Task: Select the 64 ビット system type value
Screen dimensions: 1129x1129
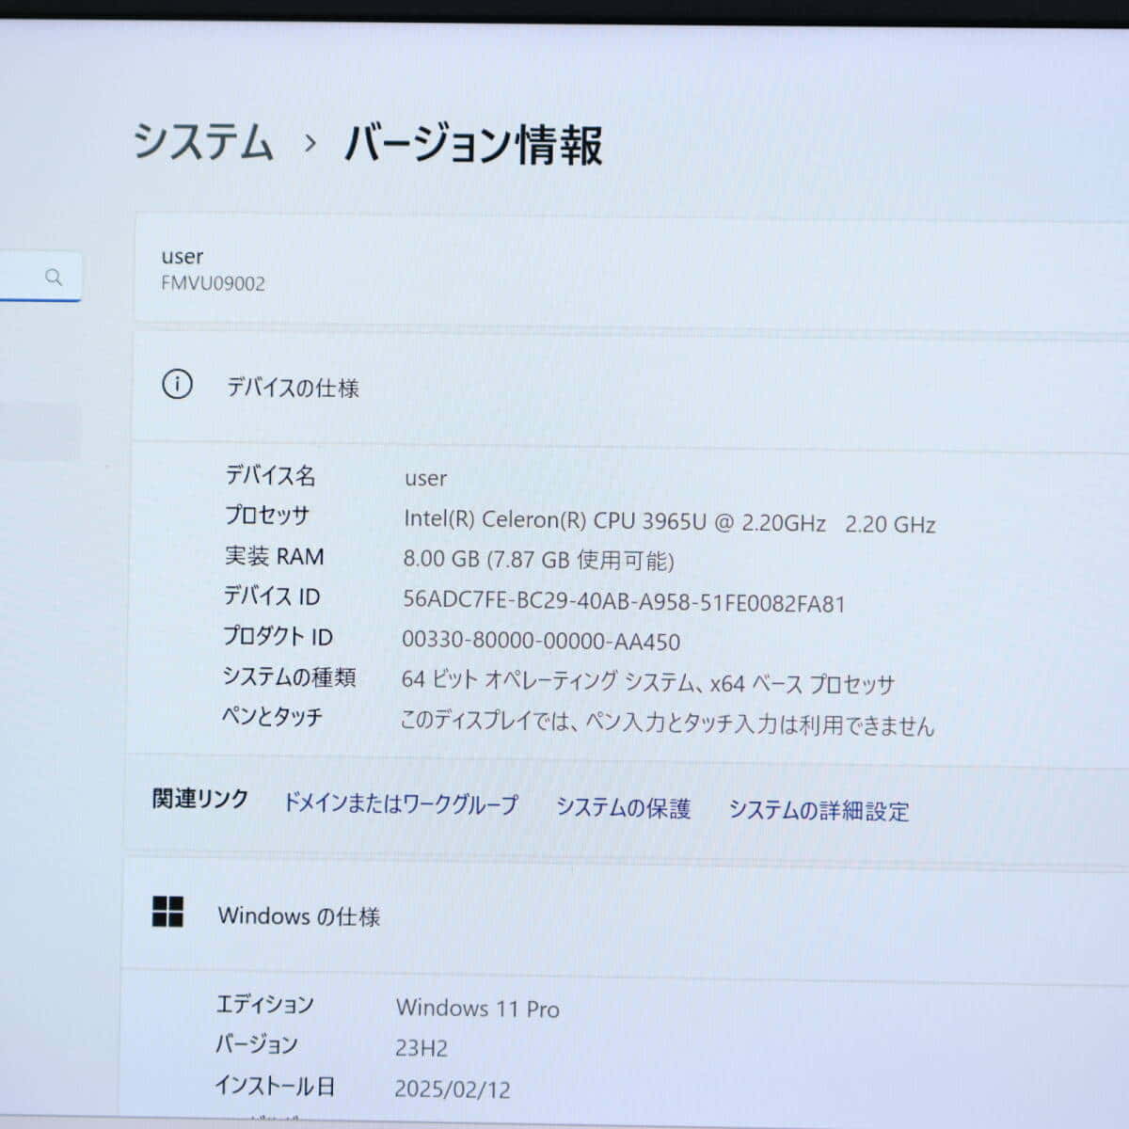Action: (647, 681)
